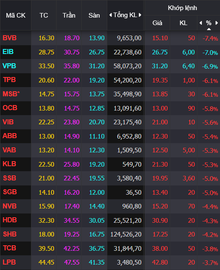Click LPB matched price 42.80

[x=160, y=262]
